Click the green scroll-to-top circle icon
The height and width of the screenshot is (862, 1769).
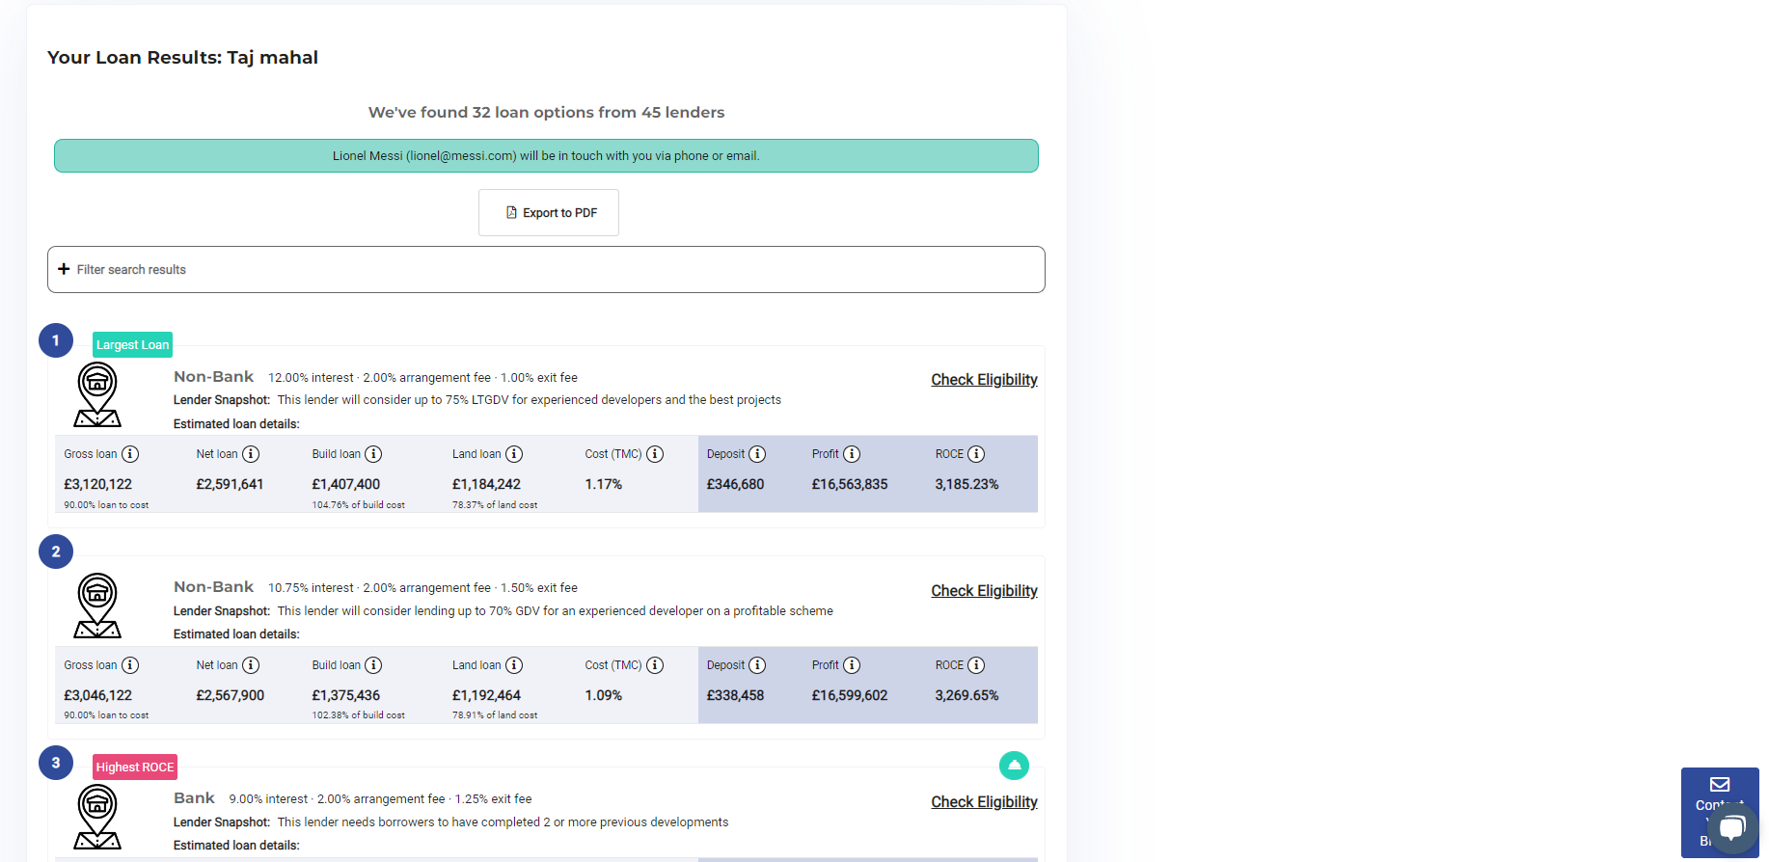click(x=1014, y=766)
